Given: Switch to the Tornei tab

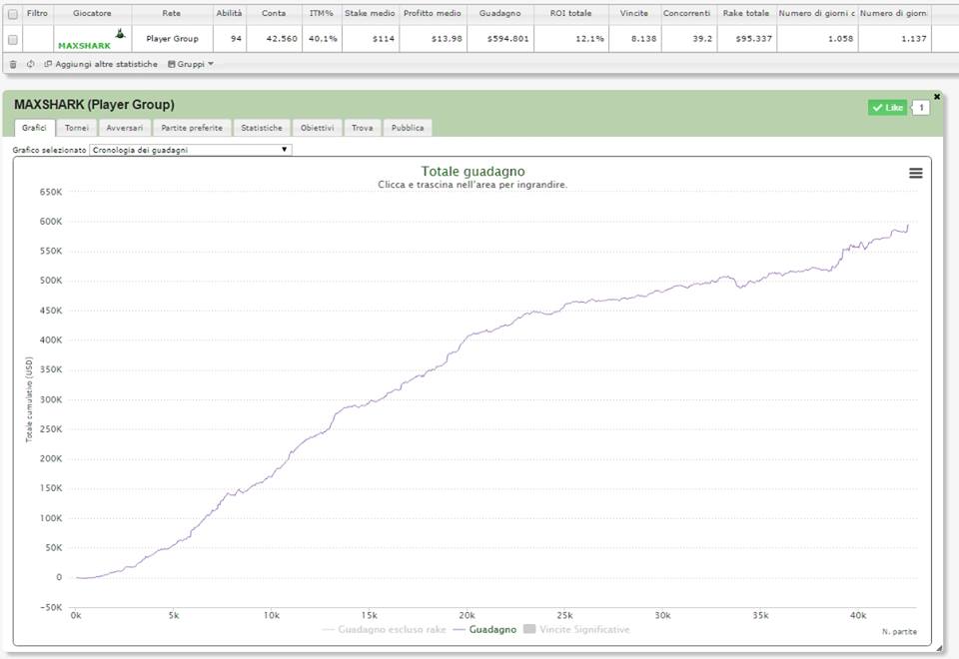Looking at the screenshot, I should [x=76, y=128].
